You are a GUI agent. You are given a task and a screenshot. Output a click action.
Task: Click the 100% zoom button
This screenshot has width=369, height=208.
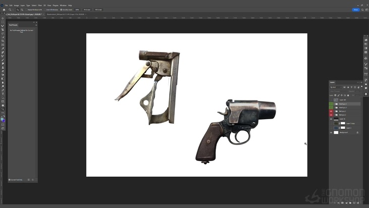click(77, 10)
